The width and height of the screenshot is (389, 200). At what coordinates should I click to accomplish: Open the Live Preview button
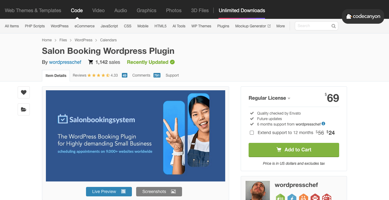point(109,191)
